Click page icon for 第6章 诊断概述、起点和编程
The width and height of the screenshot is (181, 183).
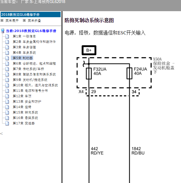point(7,64)
